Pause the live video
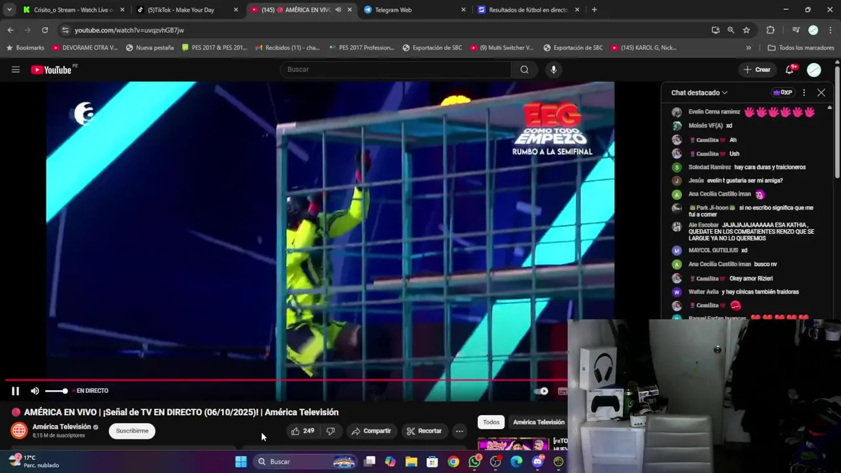841x473 pixels. (15, 391)
